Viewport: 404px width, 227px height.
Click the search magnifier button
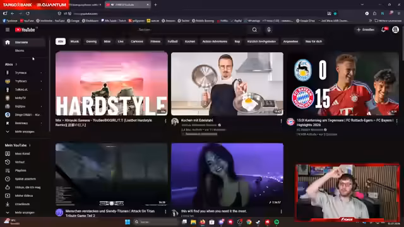pyautogui.click(x=254, y=30)
